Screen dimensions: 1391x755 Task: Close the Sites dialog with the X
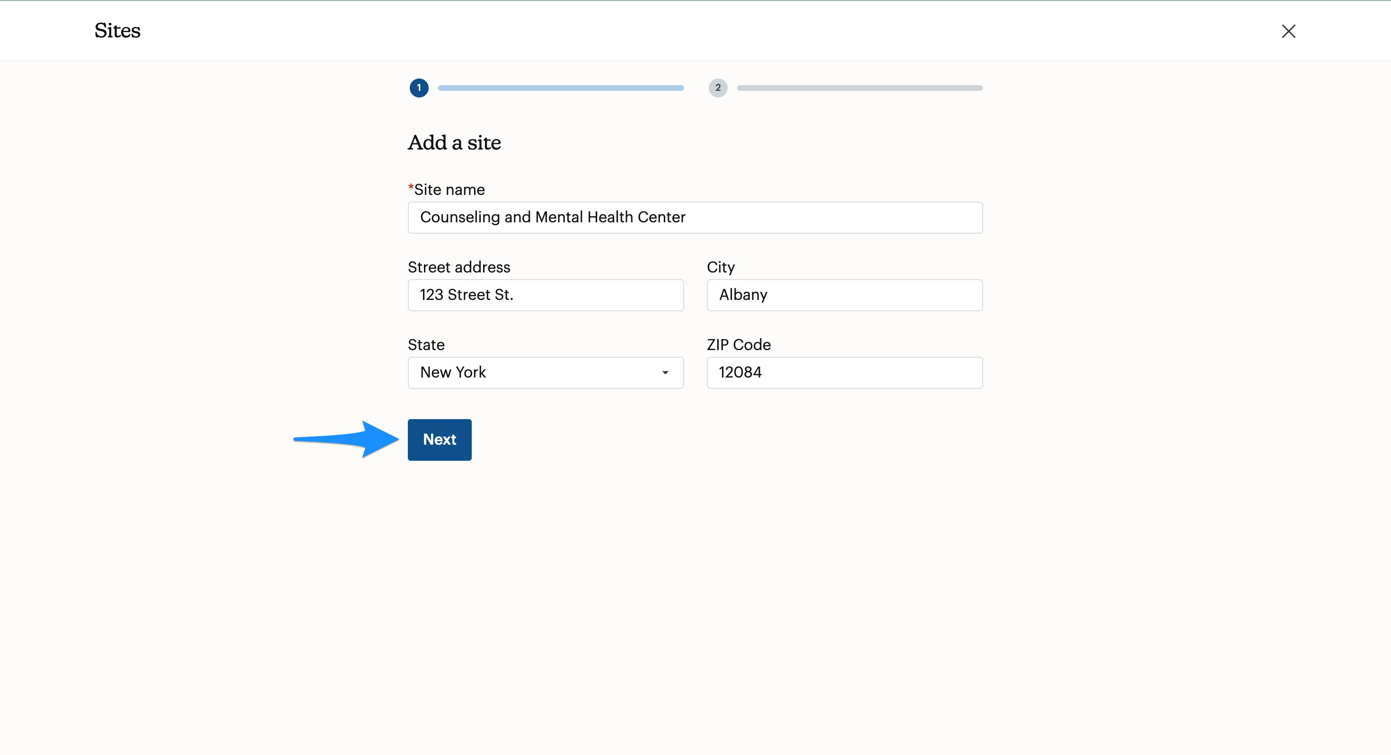pyautogui.click(x=1288, y=31)
